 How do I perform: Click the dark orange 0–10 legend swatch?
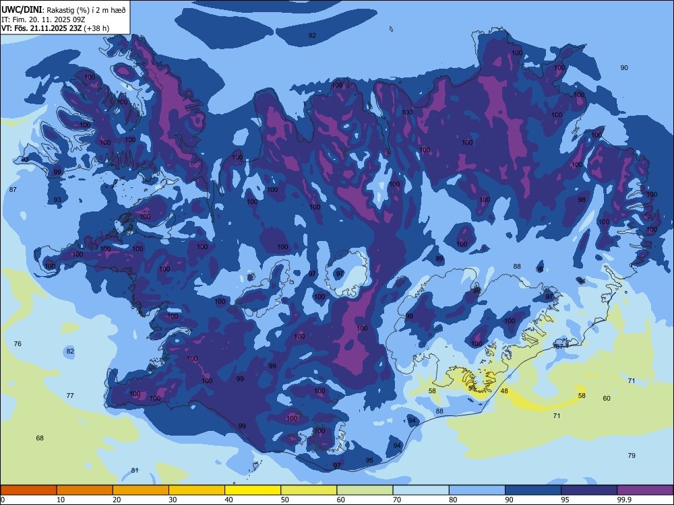click(29, 490)
